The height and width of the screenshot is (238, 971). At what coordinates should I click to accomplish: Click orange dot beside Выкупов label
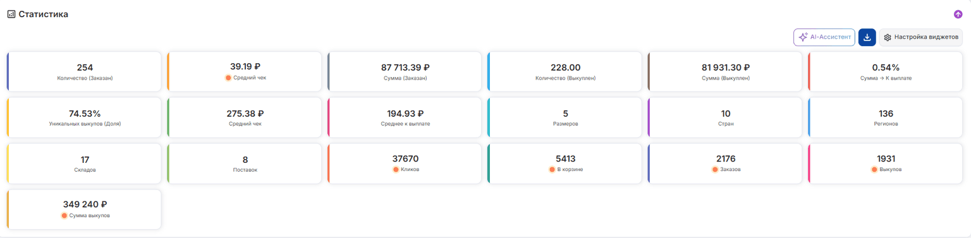coord(875,170)
